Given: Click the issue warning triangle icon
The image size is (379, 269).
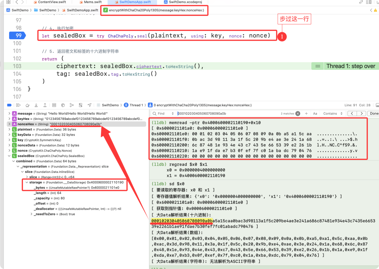Looking at the screenshot, I should [x=375, y=10].
